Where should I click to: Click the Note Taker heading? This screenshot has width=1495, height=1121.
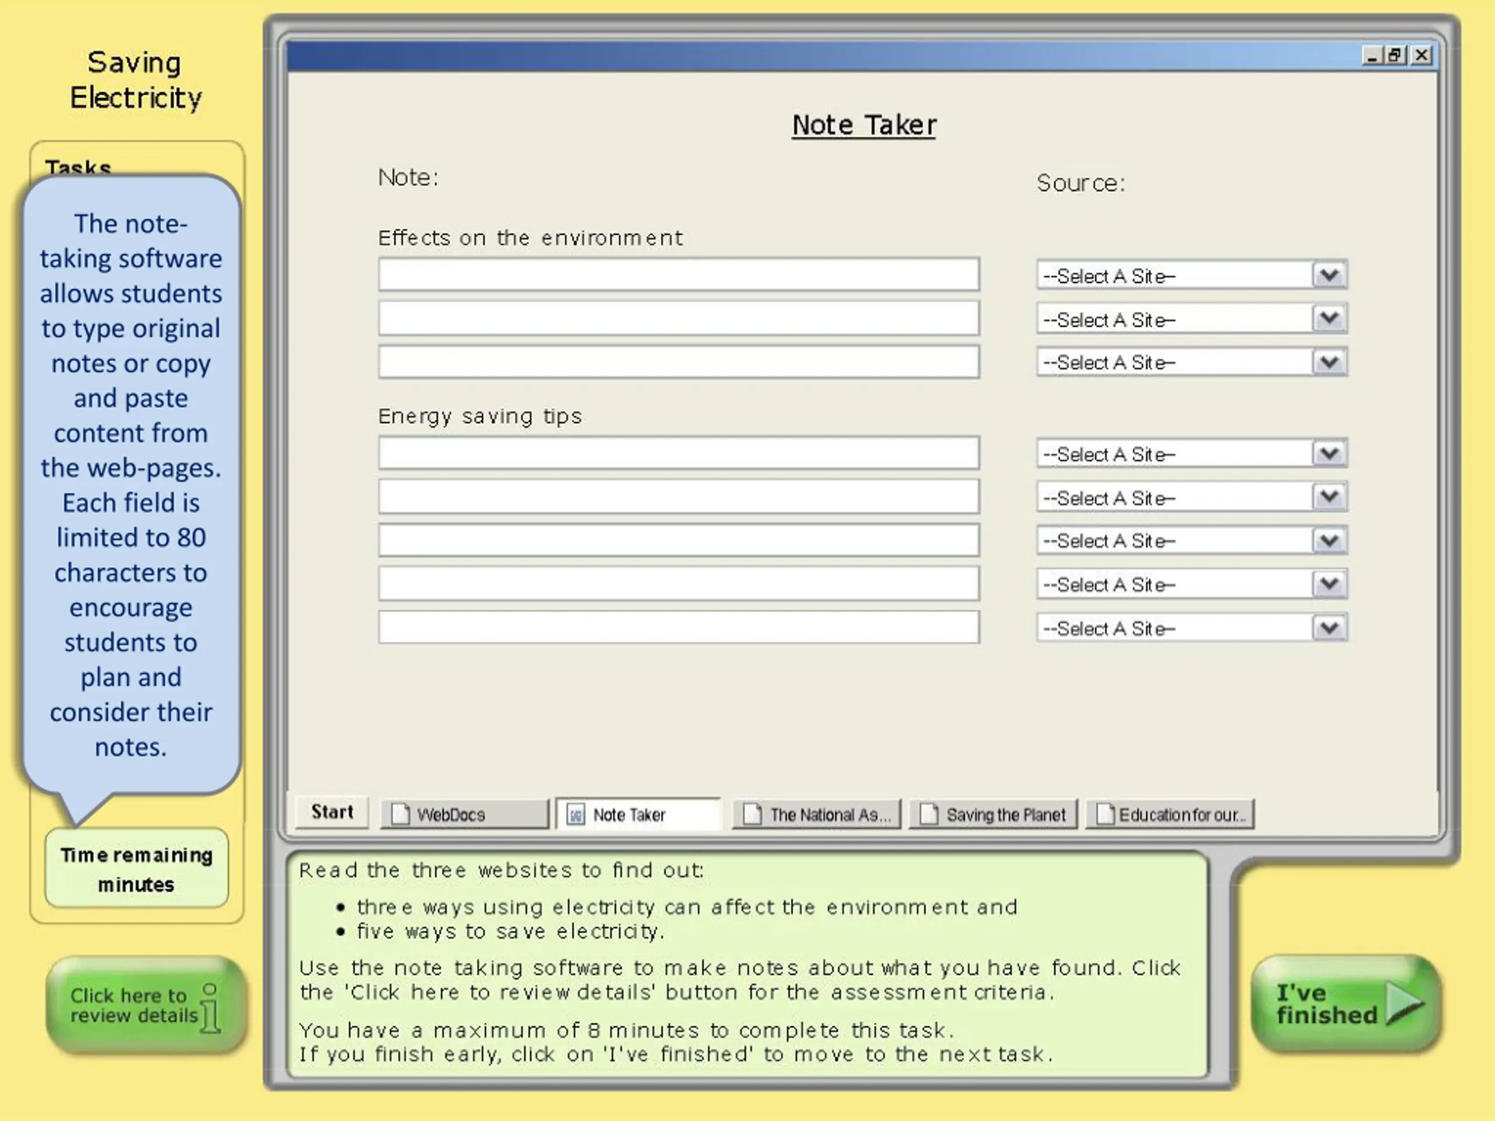pyautogui.click(x=864, y=125)
